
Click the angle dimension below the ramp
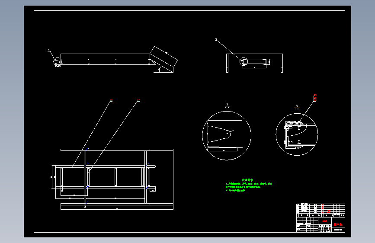160,69
